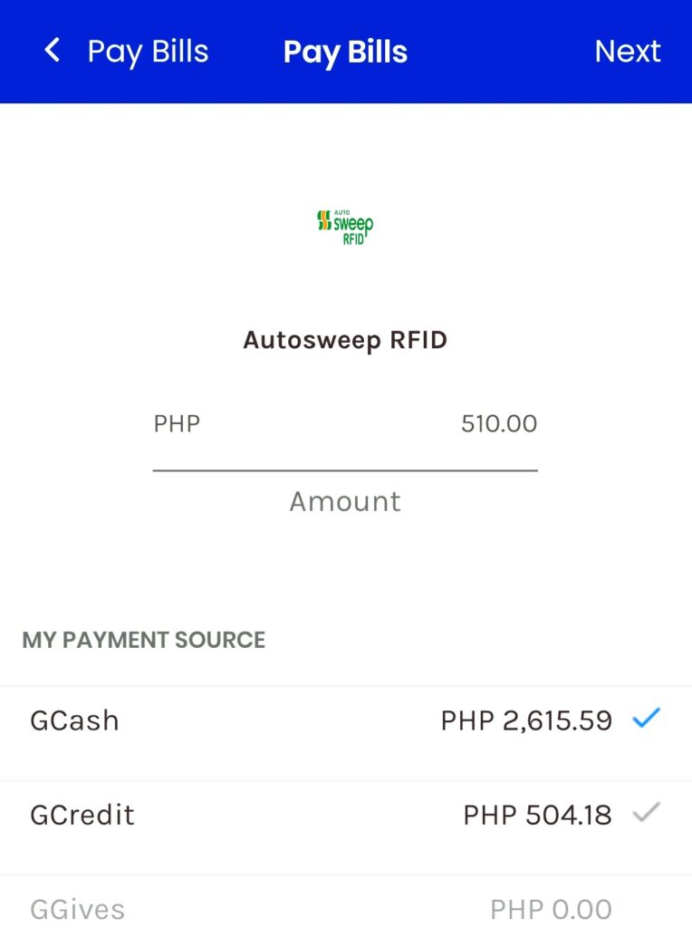This screenshot has height=928, width=692.
Task: Click the blue checkmark beside GCash
Action: point(646,720)
